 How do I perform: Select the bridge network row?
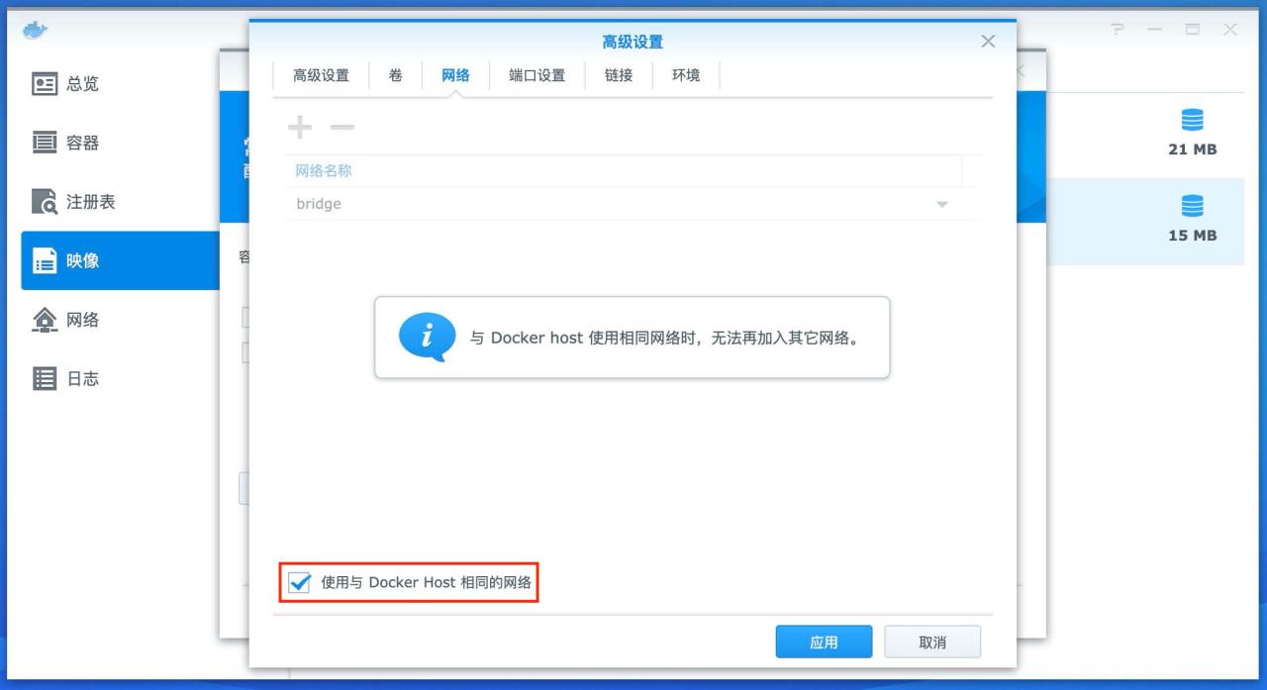point(633,204)
